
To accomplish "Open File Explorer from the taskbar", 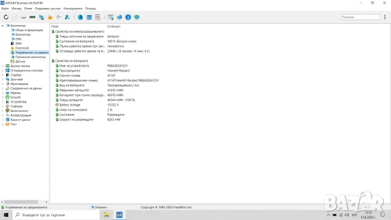I will point(106,215).
